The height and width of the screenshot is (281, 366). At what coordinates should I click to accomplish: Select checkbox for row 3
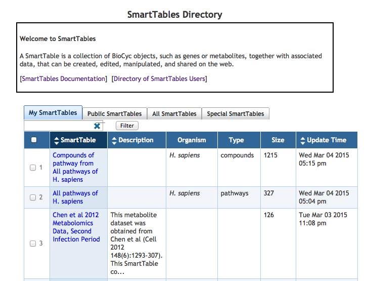(33, 244)
